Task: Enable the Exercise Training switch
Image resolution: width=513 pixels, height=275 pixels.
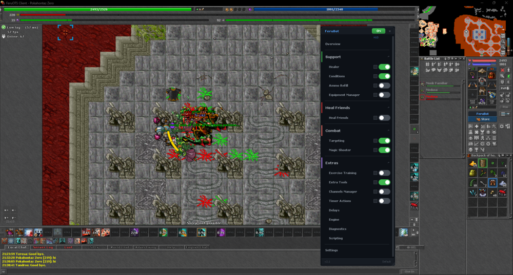Action: click(384, 173)
